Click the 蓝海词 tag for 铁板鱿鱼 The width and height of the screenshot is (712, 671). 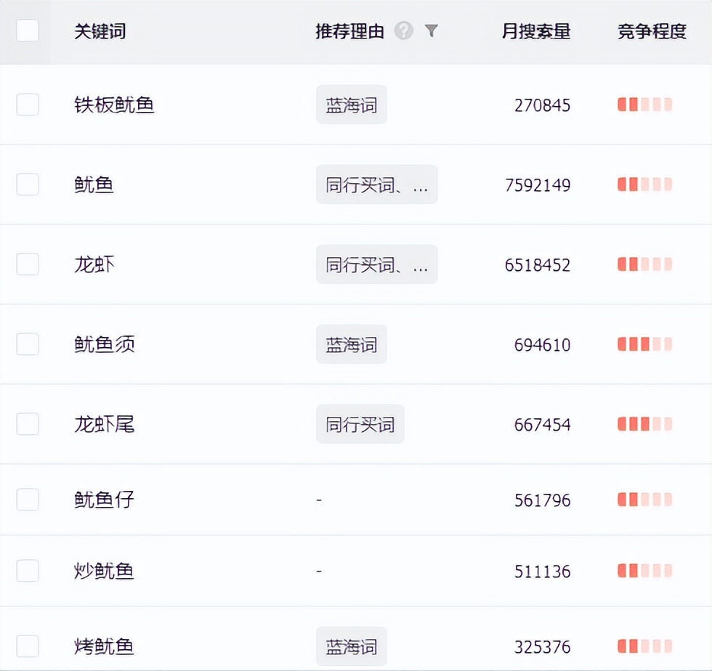click(351, 105)
